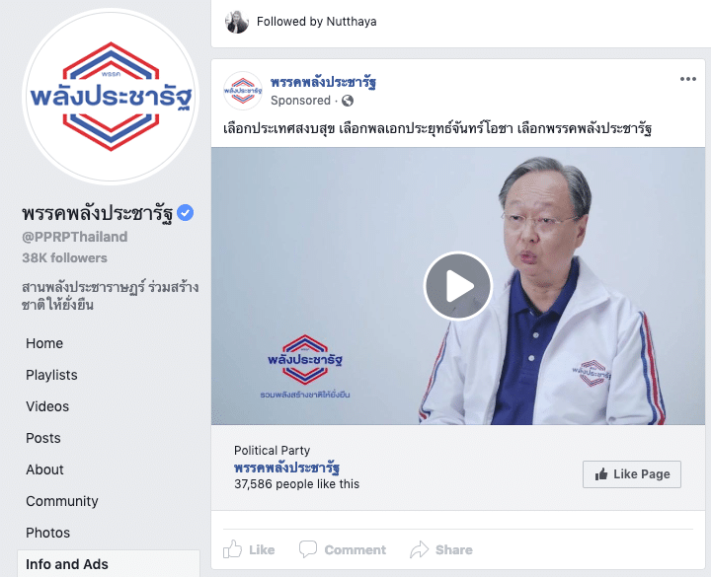
Task: Open the Posts section
Action: (43, 438)
